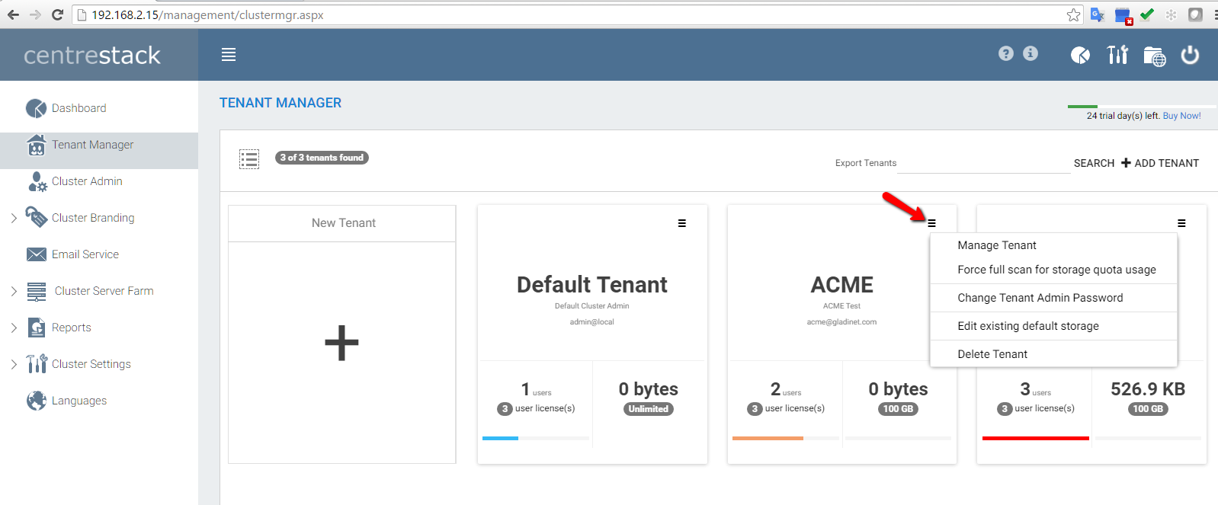Viewport: 1218px width, 505px height.
Task: Click acme@gladinet.com email text
Action: point(841,322)
